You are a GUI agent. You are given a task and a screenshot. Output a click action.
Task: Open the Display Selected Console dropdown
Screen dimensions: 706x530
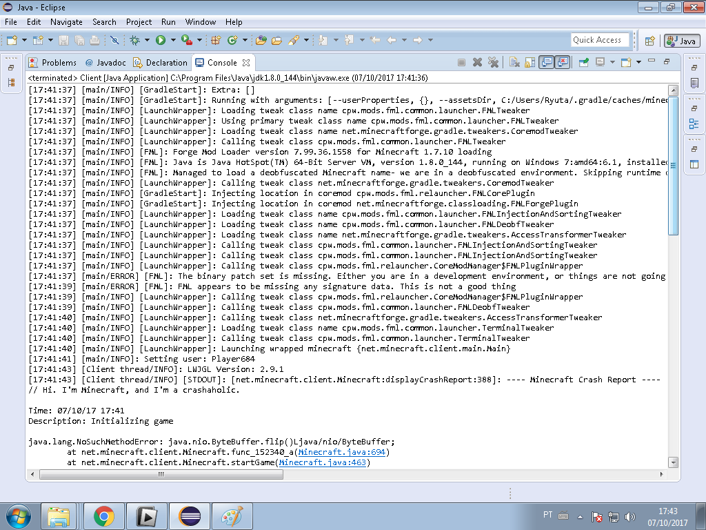pos(612,62)
